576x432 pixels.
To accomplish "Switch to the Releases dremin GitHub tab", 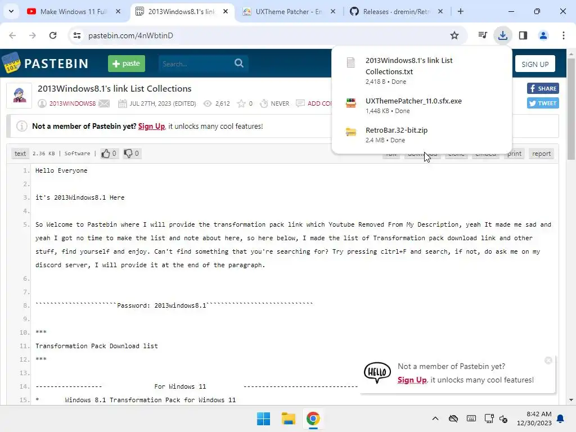I will [397, 11].
